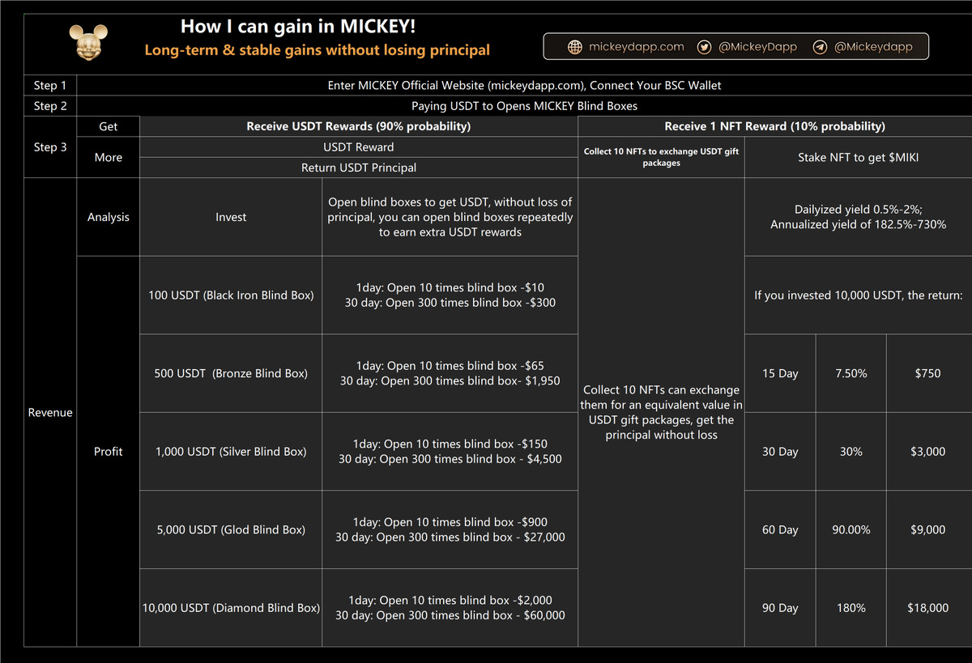Viewport: 972px width, 663px height.
Task: Click '10,000 USDT (Diamond Blind Box)'
Action: [231, 607]
